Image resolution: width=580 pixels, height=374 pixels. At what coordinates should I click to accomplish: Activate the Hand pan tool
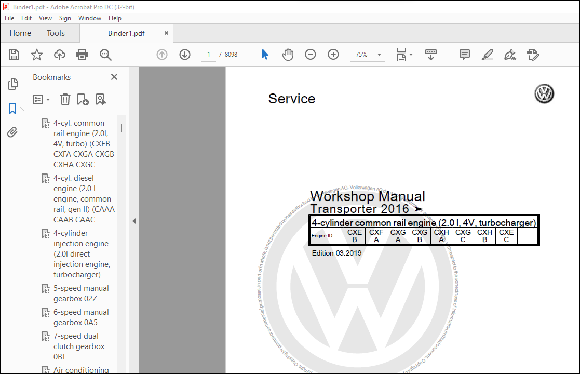click(288, 55)
